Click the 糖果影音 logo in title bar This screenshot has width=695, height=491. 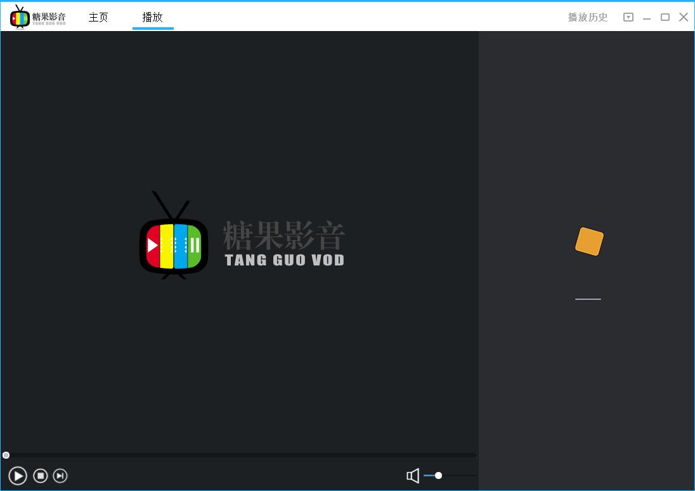(x=37, y=17)
